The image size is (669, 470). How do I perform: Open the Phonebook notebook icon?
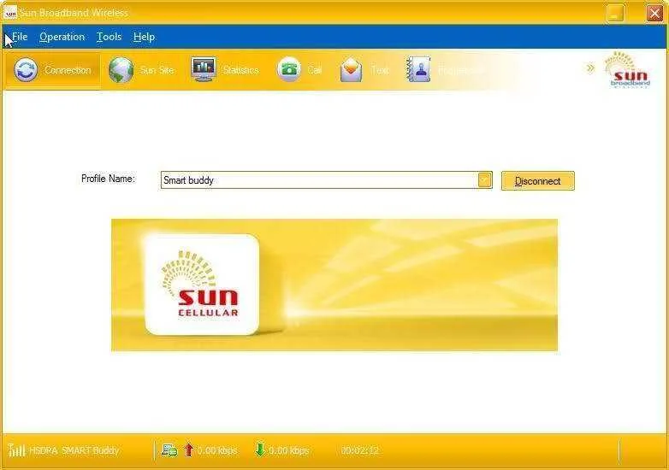point(417,69)
